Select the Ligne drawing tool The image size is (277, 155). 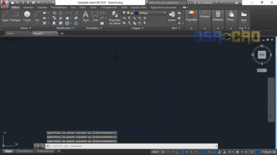(x=5, y=16)
